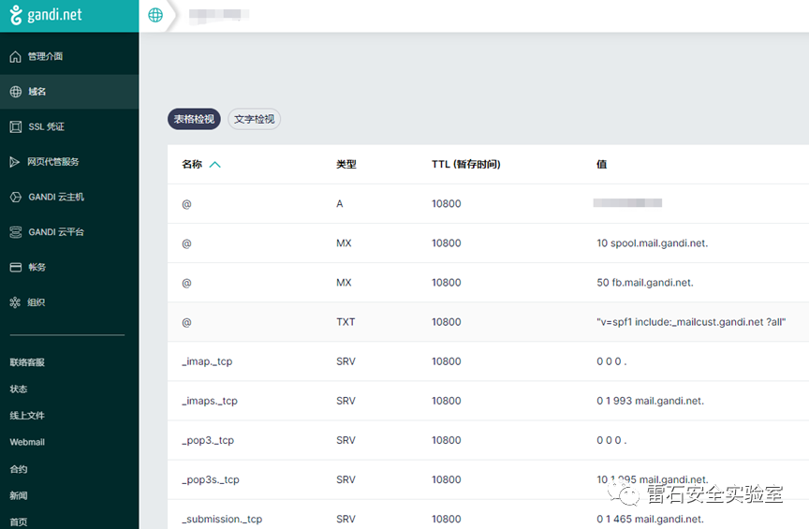Click the 类型 column header
This screenshot has width=809, height=529.
click(346, 164)
